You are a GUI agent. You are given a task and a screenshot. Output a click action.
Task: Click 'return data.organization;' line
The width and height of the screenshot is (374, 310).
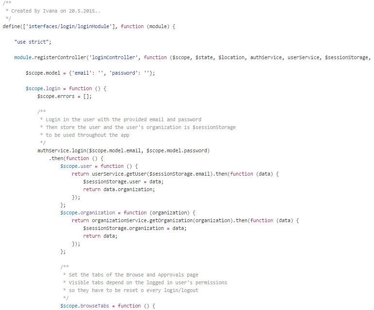(119, 189)
